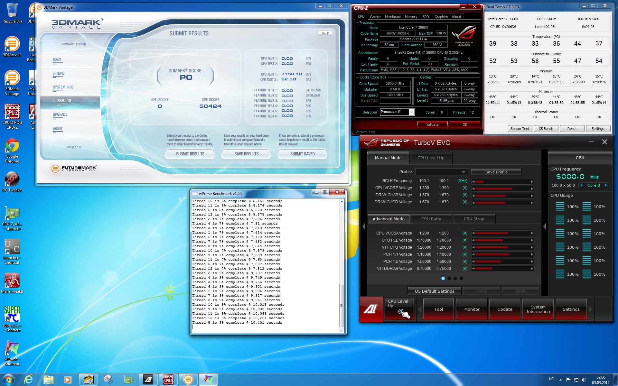Open the CPU Level Up tab
Image resolution: width=618 pixels, height=386 pixels.
tap(431, 158)
